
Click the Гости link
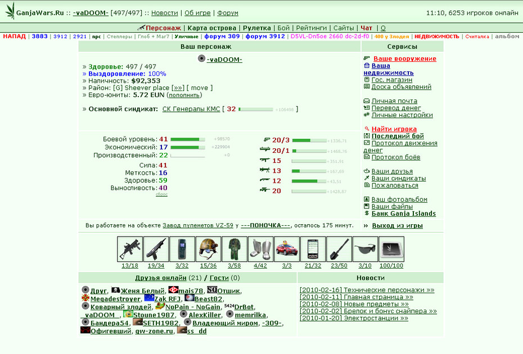pyautogui.click(x=219, y=278)
